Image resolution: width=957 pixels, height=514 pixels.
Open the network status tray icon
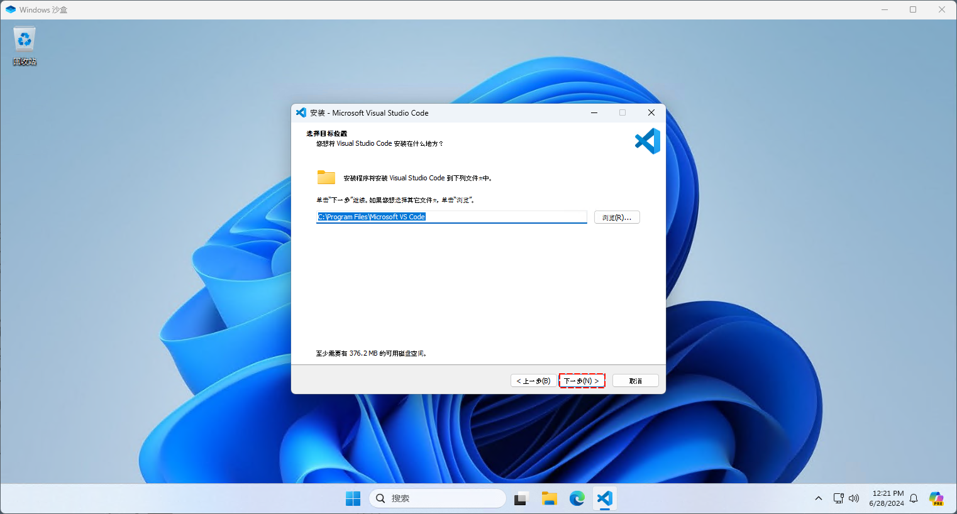pyautogui.click(x=838, y=498)
